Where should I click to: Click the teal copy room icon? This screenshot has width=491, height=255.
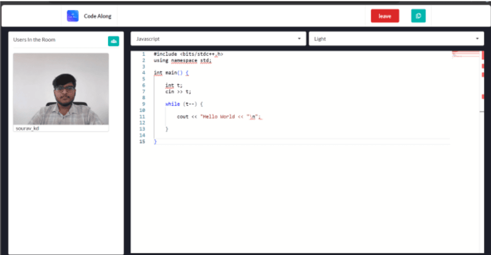418,16
